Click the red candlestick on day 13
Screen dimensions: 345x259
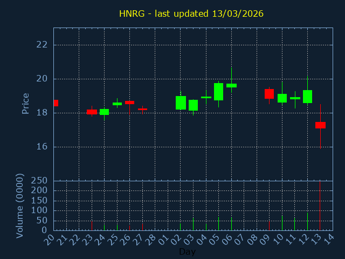(320, 125)
